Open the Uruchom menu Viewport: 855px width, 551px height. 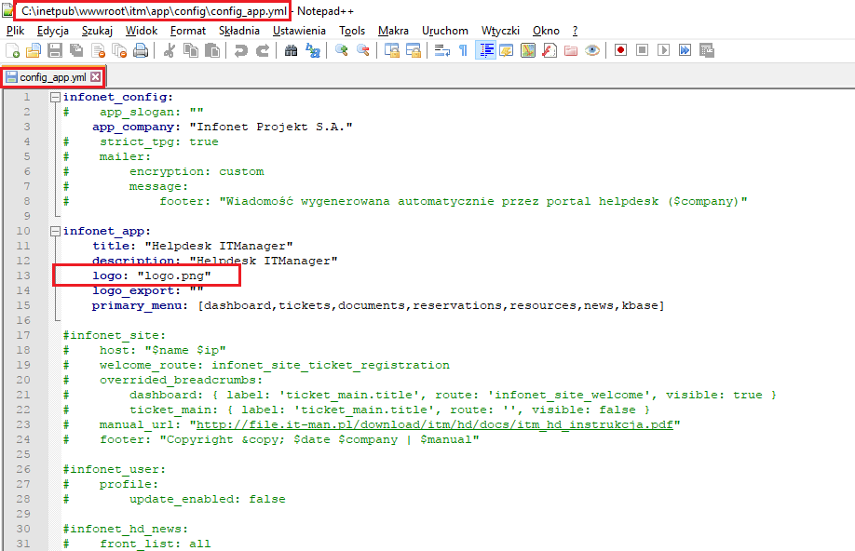[x=445, y=31]
